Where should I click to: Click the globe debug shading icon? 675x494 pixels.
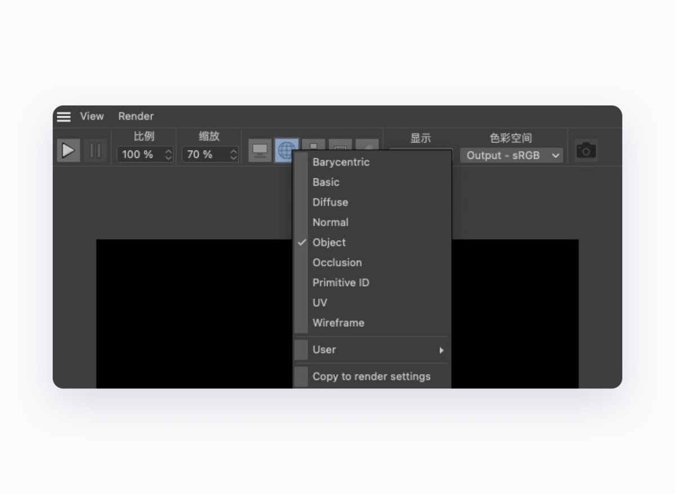[286, 150]
